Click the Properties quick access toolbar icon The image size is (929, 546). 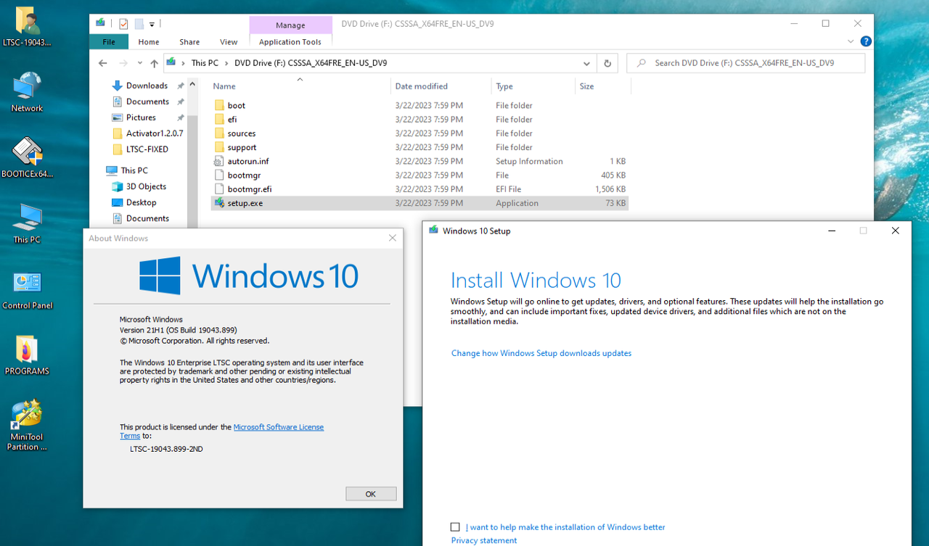point(123,24)
